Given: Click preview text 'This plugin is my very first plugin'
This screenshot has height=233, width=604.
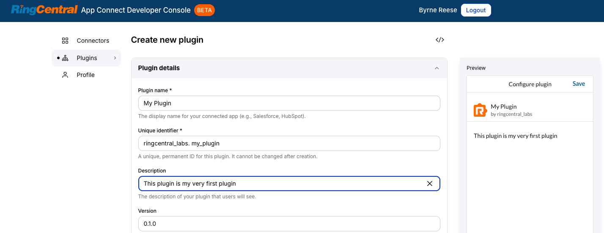Looking at the screenshot, I should tap(516, 136).
